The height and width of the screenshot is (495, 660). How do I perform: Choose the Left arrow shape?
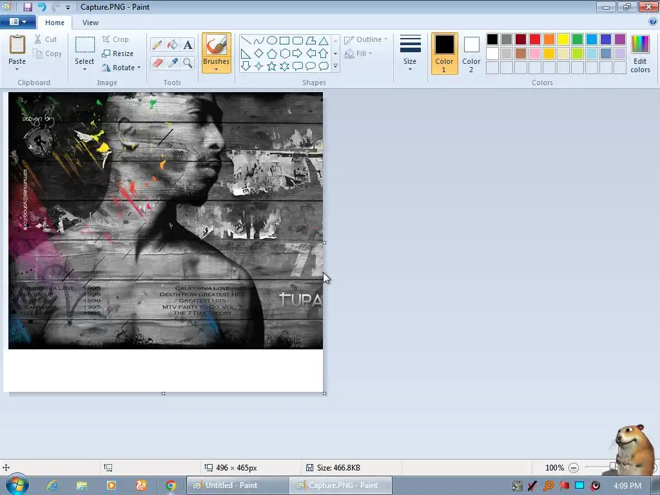[311, 53]
